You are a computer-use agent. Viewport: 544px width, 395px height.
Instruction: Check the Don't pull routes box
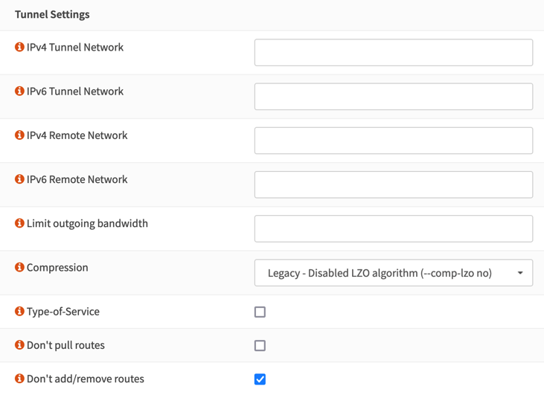coord(260,345)
